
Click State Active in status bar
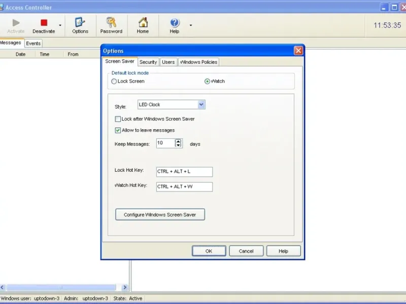(128, 298)
